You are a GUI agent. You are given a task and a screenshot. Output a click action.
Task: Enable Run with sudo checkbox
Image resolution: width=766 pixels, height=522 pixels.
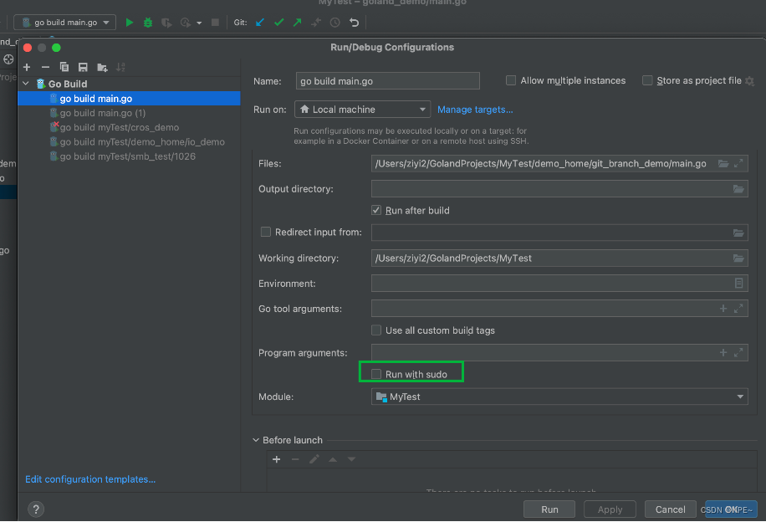[376, 374]
